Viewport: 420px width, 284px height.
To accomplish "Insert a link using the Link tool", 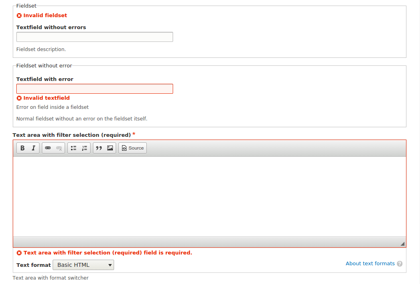I will pyautogui.click(x=48, y=148).
